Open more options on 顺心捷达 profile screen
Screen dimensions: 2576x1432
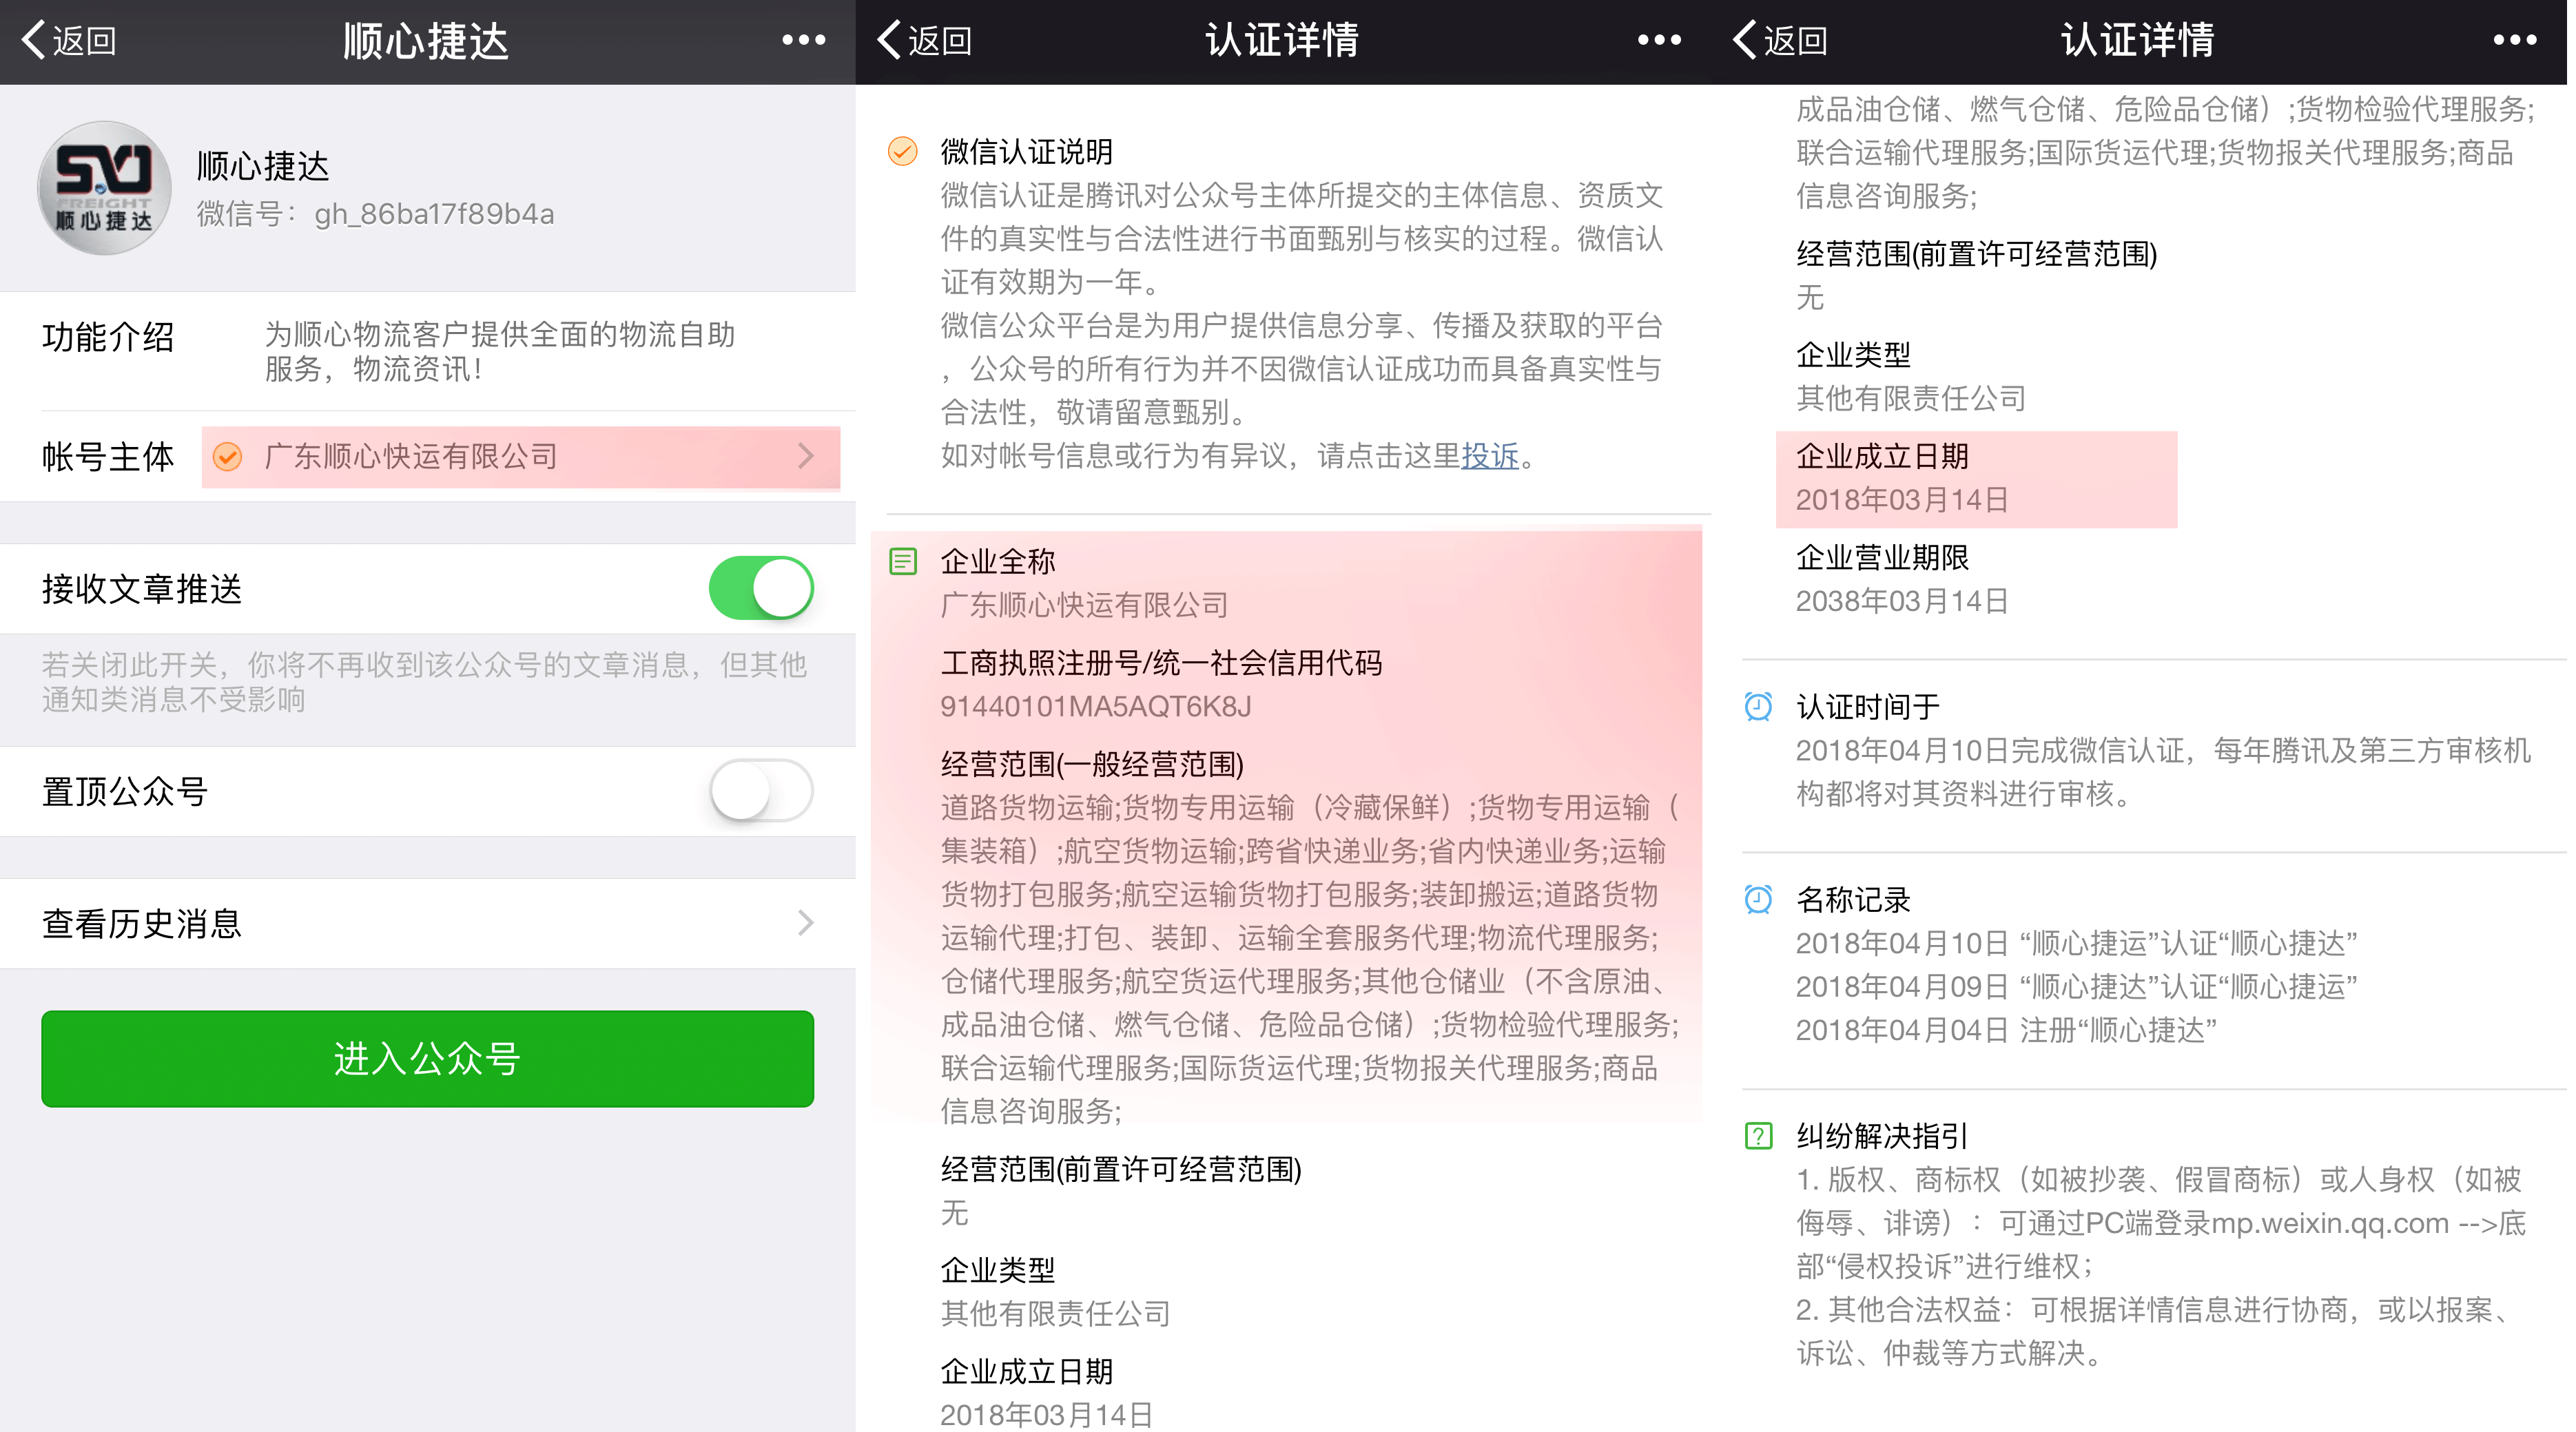(804, 40)
